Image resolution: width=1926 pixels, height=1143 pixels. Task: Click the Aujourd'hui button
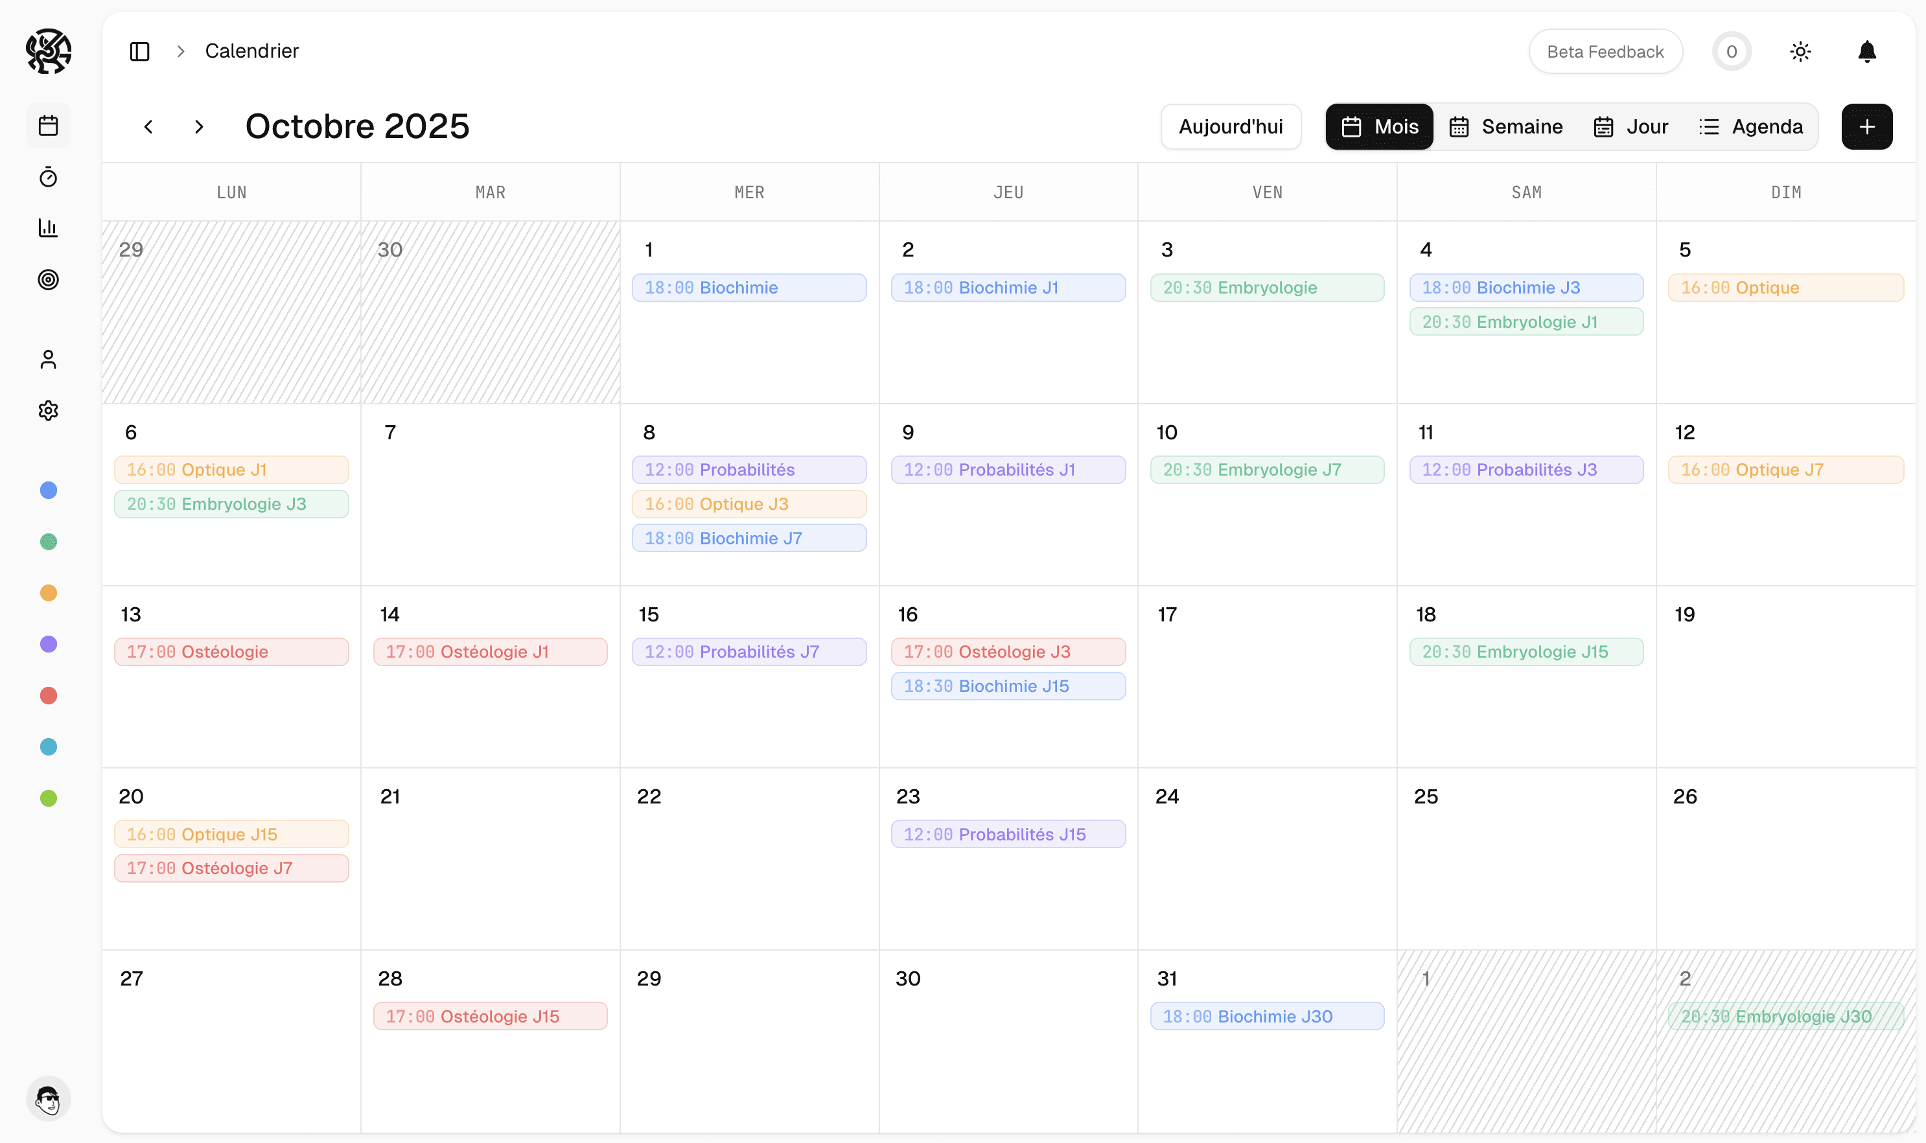pos(1231,126)
